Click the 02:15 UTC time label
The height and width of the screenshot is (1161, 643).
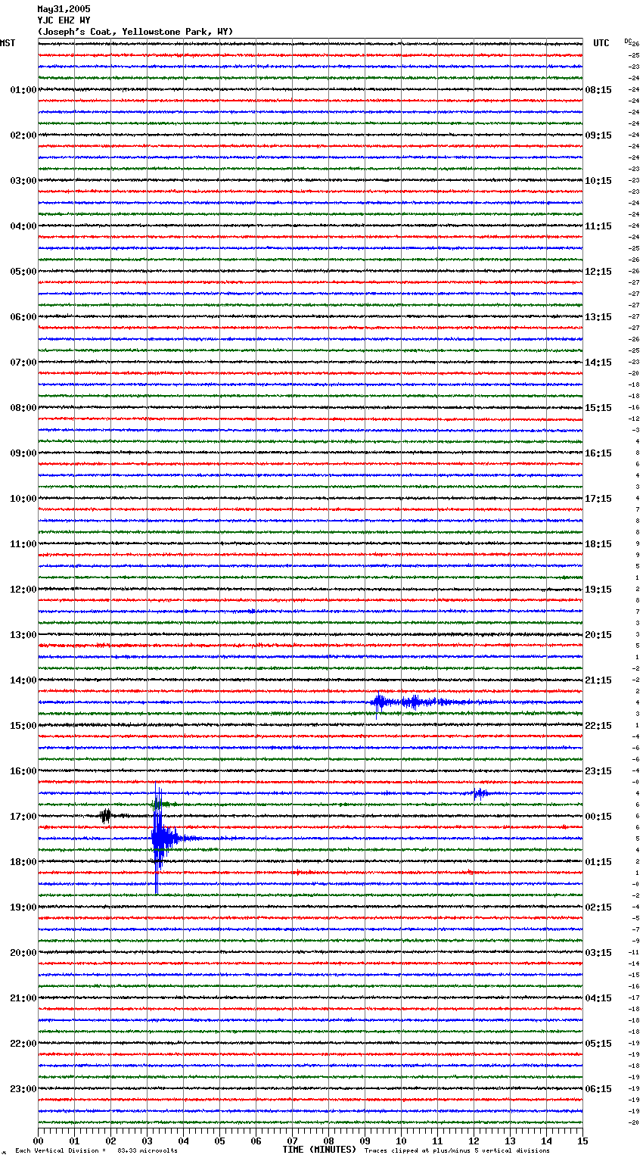pos(598,907)
